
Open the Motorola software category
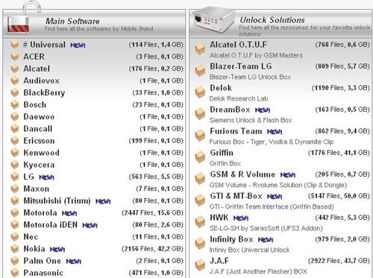pyautogui.click(x=40, y=212)
